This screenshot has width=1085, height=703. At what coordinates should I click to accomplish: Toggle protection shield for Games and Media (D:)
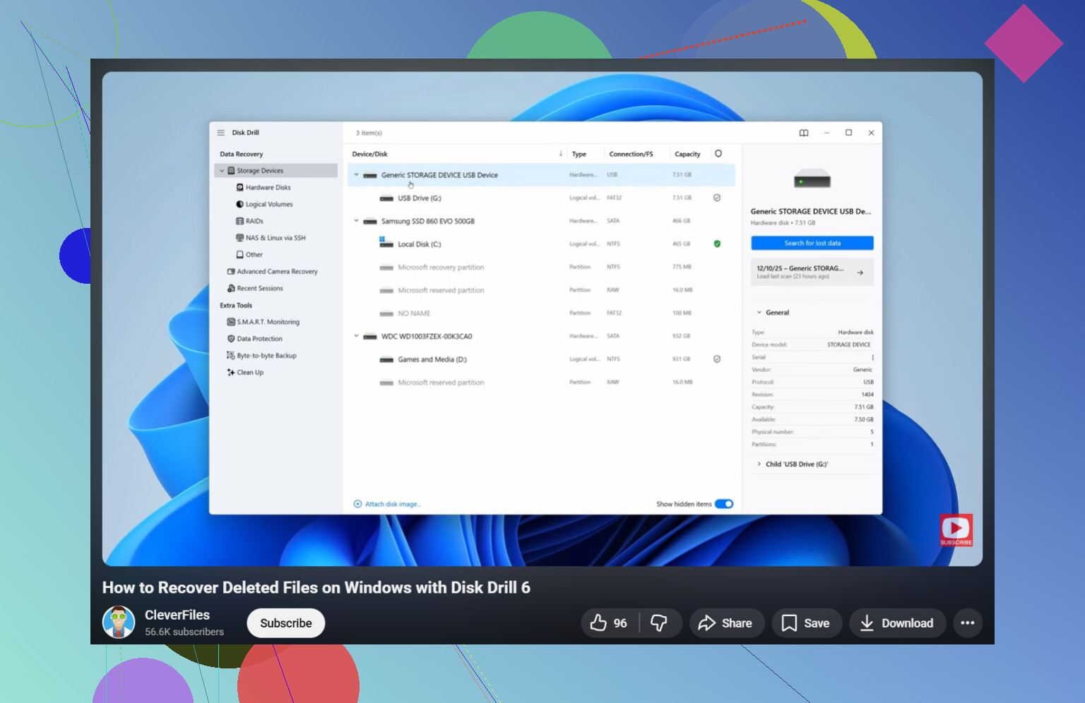(x=717, y=359)
